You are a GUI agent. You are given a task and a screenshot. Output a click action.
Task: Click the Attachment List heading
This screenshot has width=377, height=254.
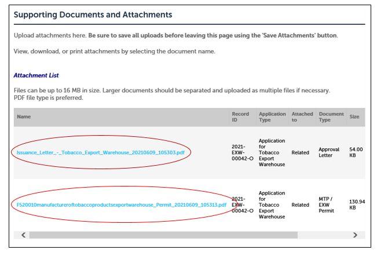[x=36, y=76]
